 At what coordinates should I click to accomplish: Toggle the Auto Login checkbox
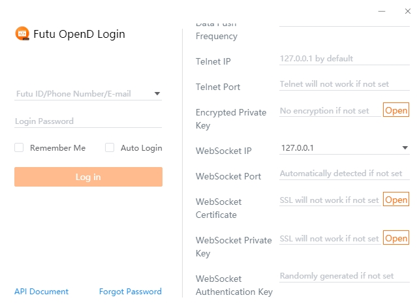pyautogui.click(x=110, y=148)
